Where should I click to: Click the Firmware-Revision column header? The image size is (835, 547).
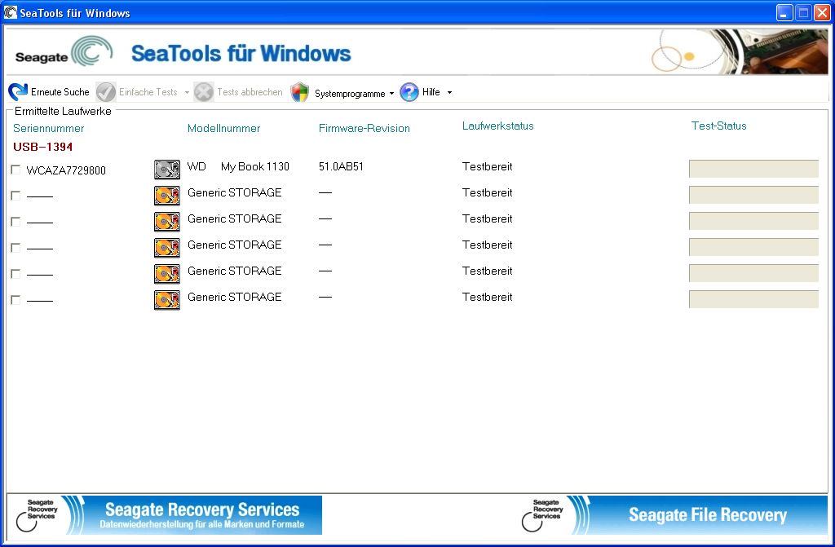(x=364, y=128)
